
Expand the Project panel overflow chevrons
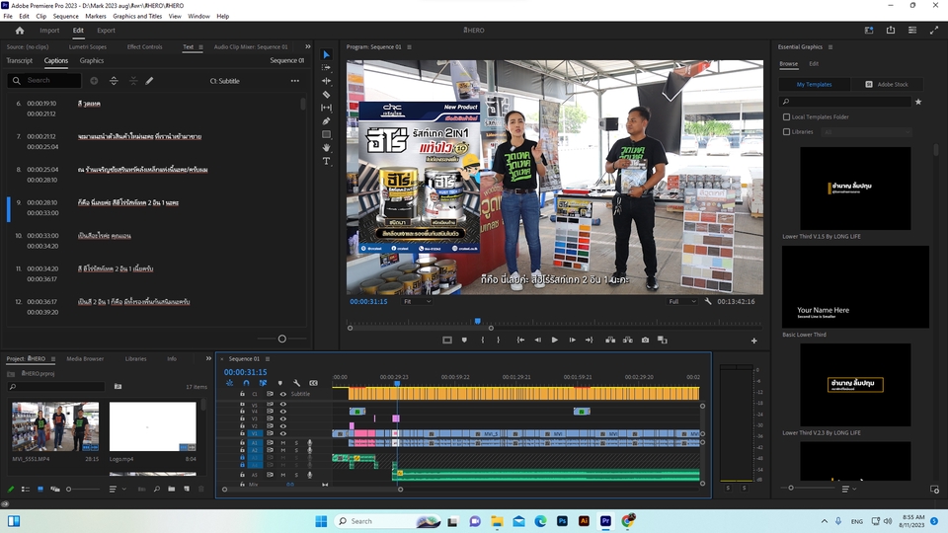click(x=208, y=358)
